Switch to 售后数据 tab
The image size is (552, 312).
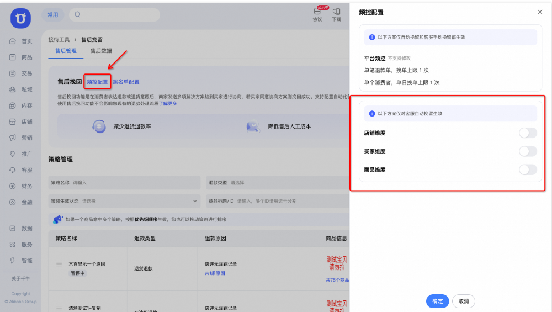[101, 51]
